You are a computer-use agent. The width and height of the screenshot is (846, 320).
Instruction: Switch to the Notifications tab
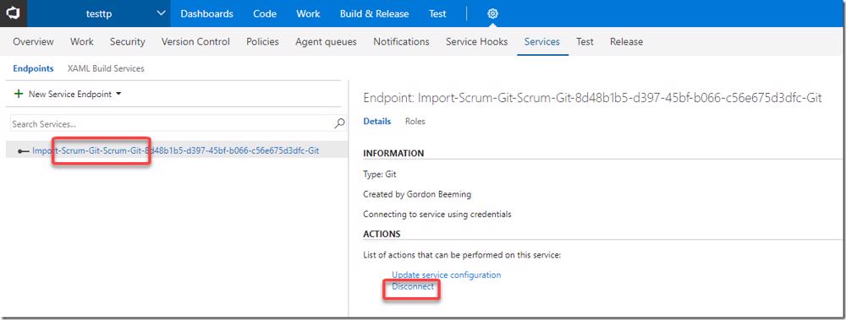tap(401, 41)
